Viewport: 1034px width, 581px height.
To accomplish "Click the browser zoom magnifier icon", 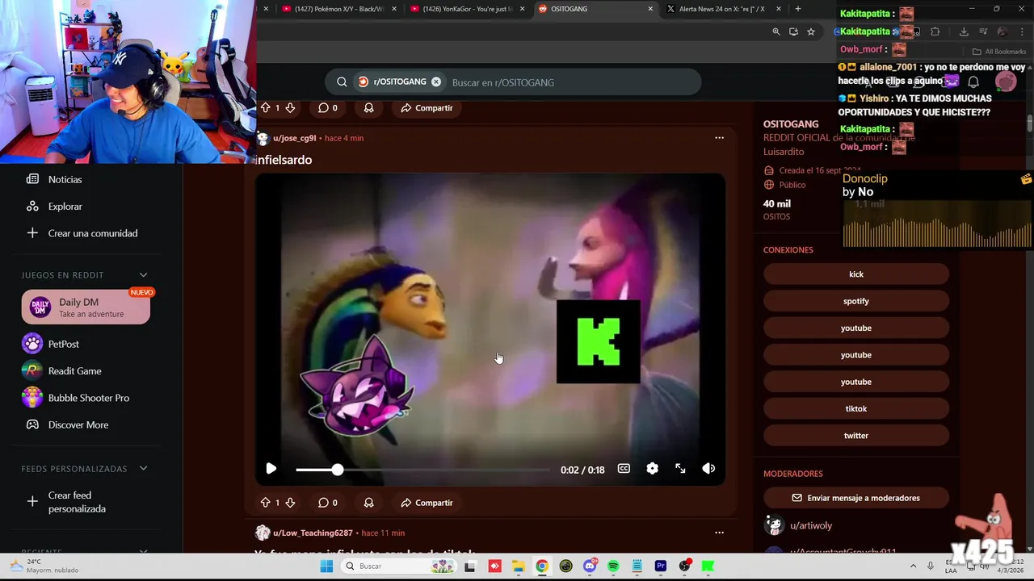I will pyautogui.click(x=775, y=31).
